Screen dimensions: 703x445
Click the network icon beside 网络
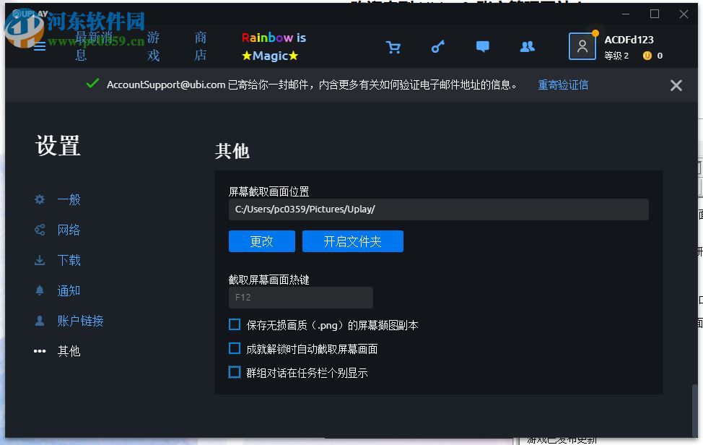click(38, 230)
